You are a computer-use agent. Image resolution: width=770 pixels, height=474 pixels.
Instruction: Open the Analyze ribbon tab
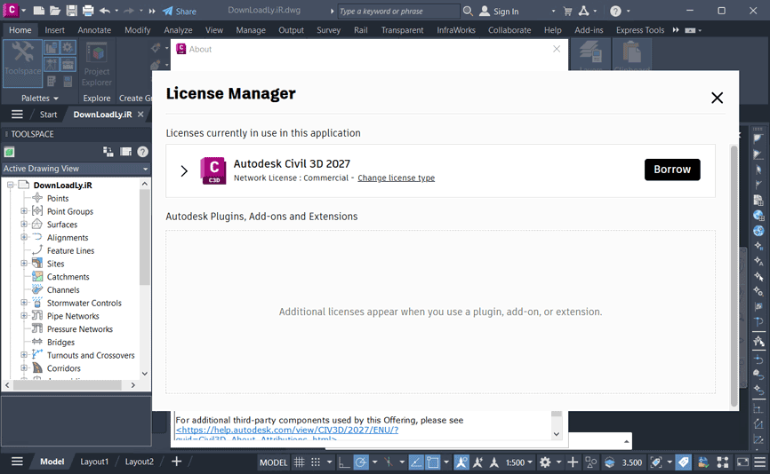coord(178,30)
